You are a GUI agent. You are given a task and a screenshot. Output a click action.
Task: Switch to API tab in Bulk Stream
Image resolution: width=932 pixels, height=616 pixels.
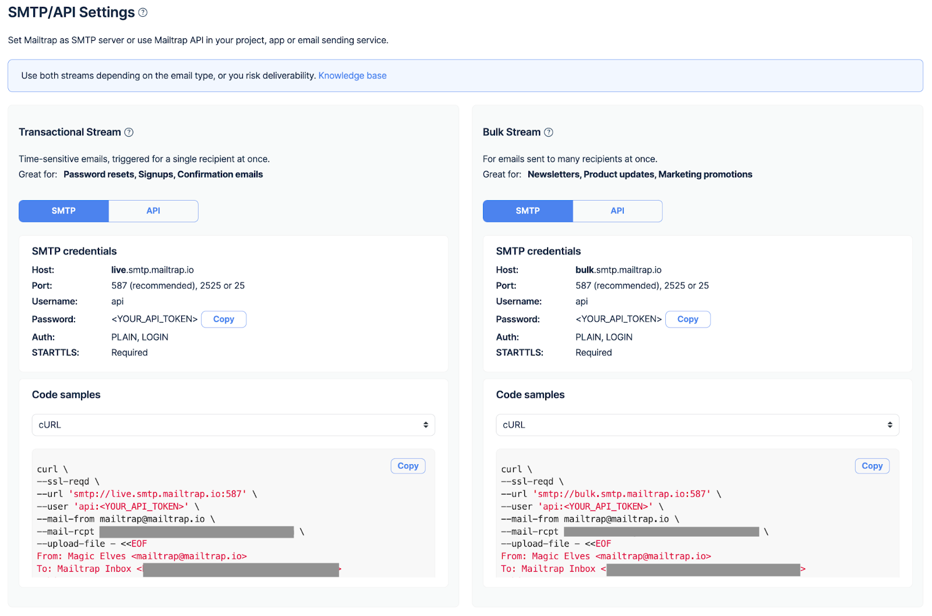[617, 211]
